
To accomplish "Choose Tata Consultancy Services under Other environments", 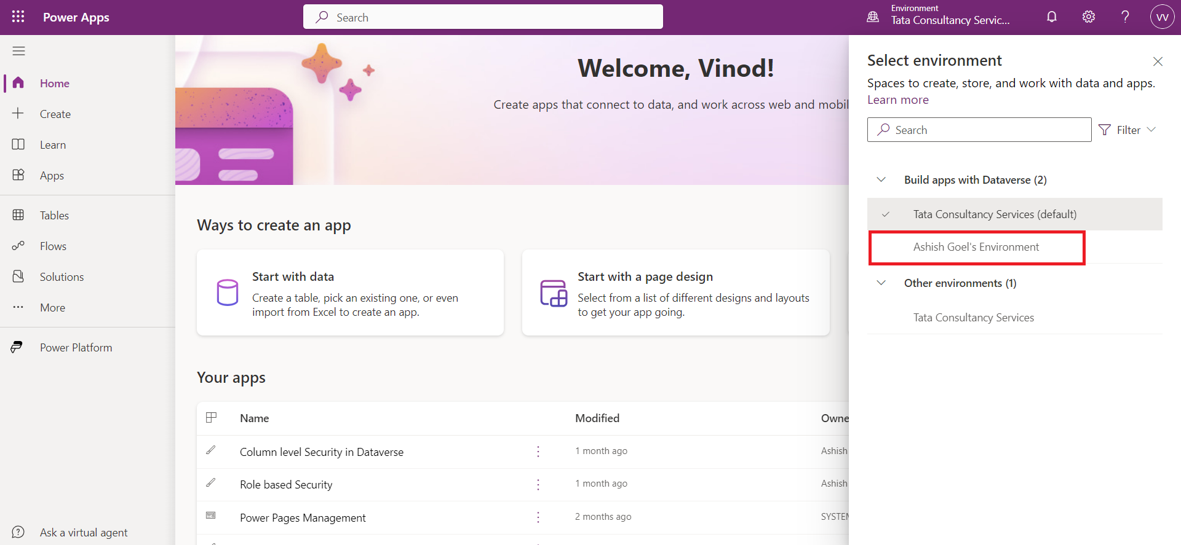I will point(973,318).
